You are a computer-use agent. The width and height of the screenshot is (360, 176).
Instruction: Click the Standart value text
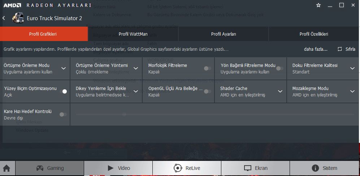coord(301,72)
